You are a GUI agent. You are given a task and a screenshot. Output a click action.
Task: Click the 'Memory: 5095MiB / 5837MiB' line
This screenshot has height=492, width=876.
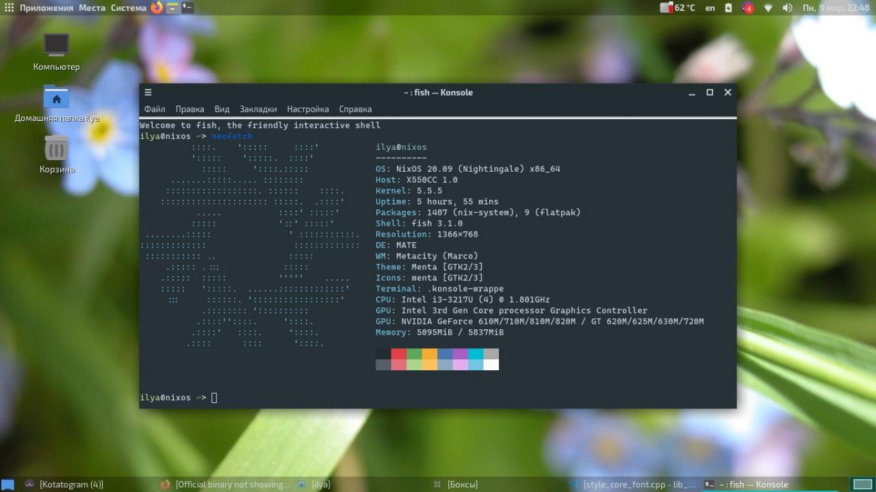tap(440, 333)
